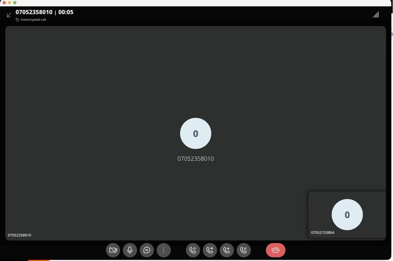This screenshot has width=393, height=261.
Task: Click the "Unencrypted call" status text
Action: 33,20
